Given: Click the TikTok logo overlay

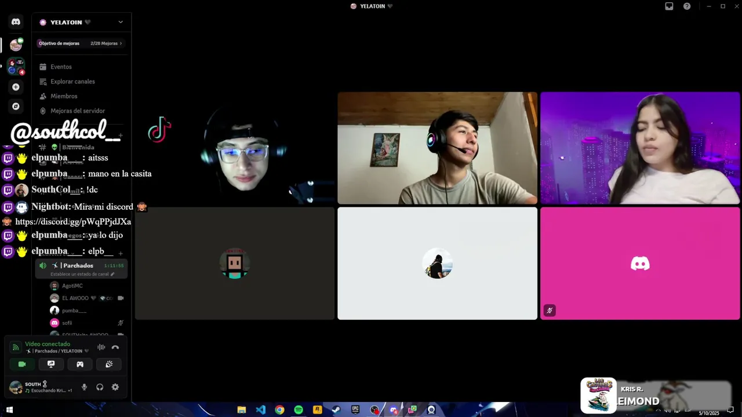Looking at the screenshot, I should point(159,130).
